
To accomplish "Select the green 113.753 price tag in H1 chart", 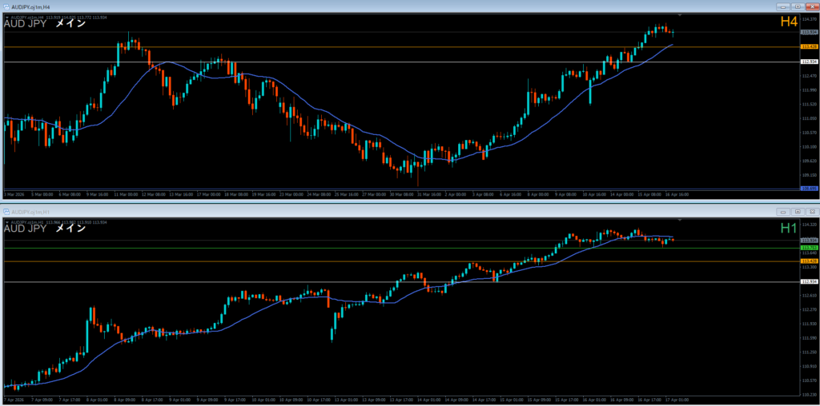I will click(809, 248).
